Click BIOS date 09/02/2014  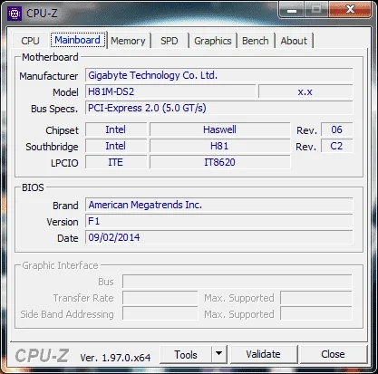click(219, 237)
